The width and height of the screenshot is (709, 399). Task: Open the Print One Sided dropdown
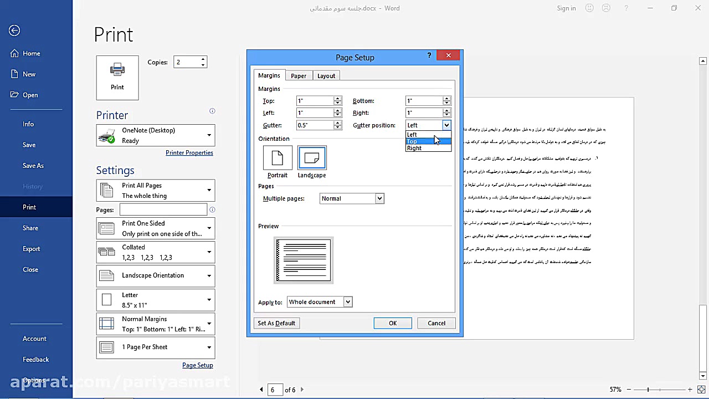(156, 228)
